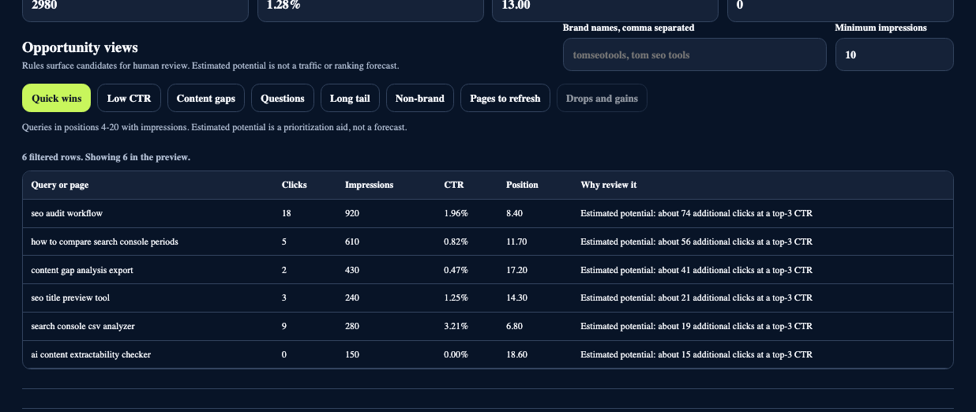Click the 8.40 position value

(515, 213)
